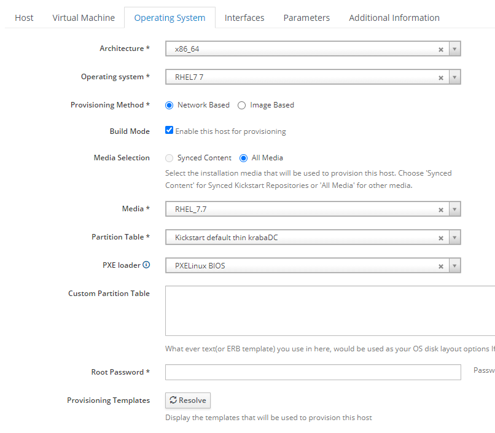Select Network Based provisioning method
This screenshot has height=433, width=495.
(170, 105)
